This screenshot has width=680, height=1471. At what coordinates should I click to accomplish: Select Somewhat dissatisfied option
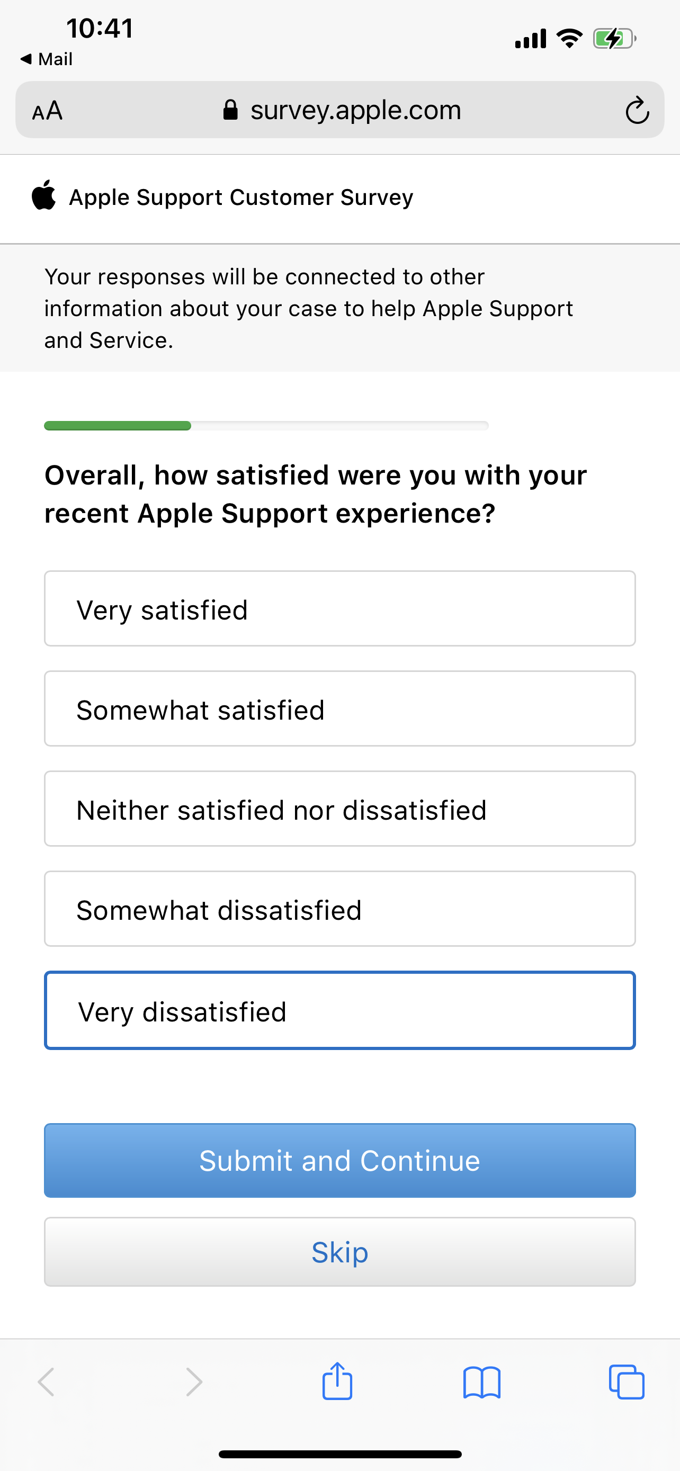[x=339, y=909]
